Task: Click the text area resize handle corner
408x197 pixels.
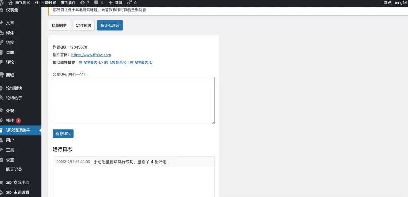Action: pos(213,123)
